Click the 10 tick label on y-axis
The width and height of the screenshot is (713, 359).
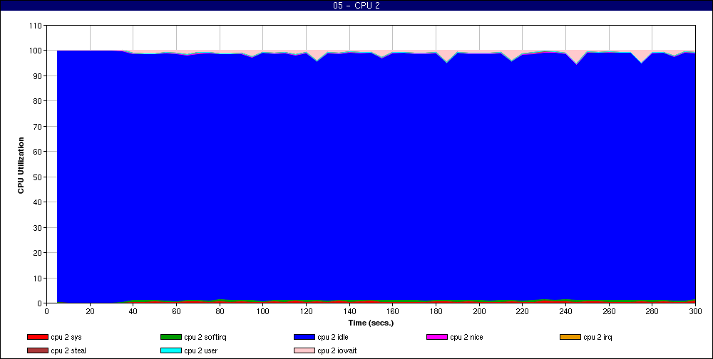(x=38, y=278)
